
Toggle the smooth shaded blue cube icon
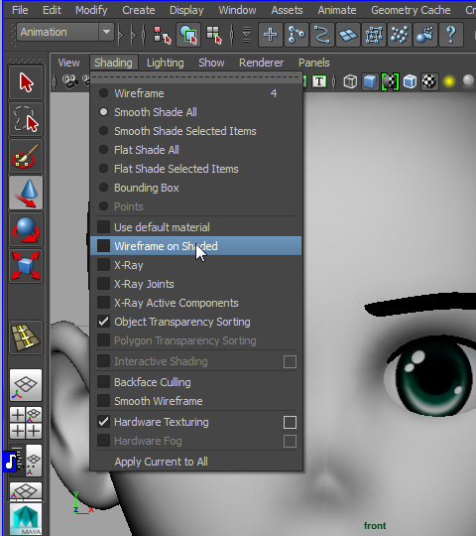point(370,81)
